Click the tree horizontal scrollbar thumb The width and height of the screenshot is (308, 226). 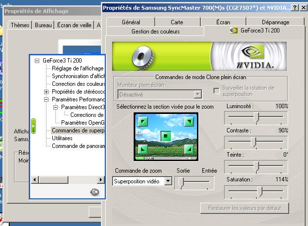[x=53, y=179]
